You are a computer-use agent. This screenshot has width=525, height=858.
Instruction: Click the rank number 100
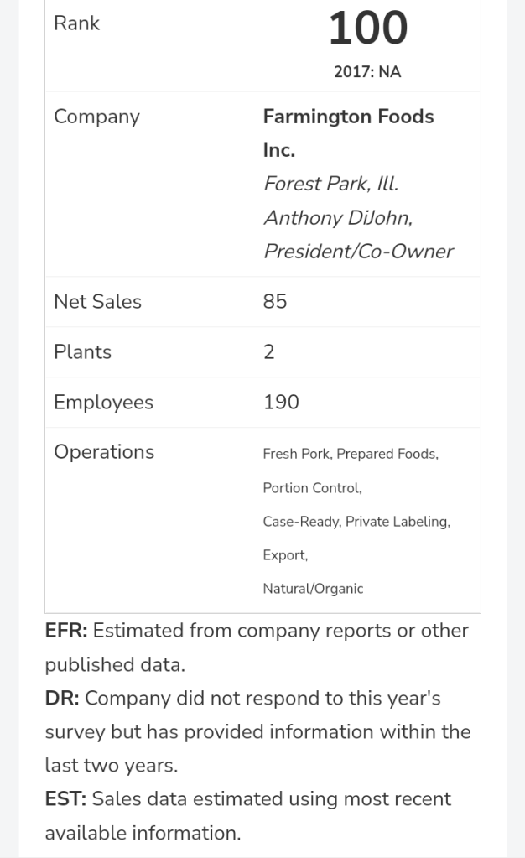click(367, 29)
